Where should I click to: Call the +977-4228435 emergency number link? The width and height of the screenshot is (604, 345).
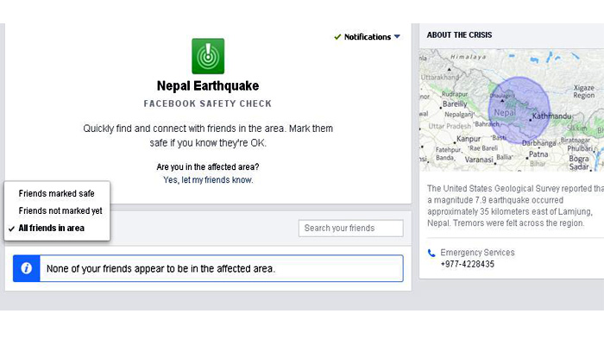pyautogui.click(x=467, y=264)
